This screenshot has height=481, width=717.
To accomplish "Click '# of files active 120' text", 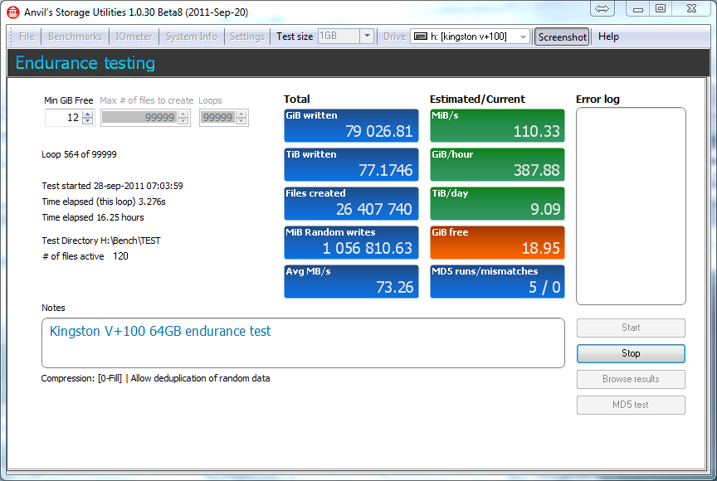I will click(85, 256).
